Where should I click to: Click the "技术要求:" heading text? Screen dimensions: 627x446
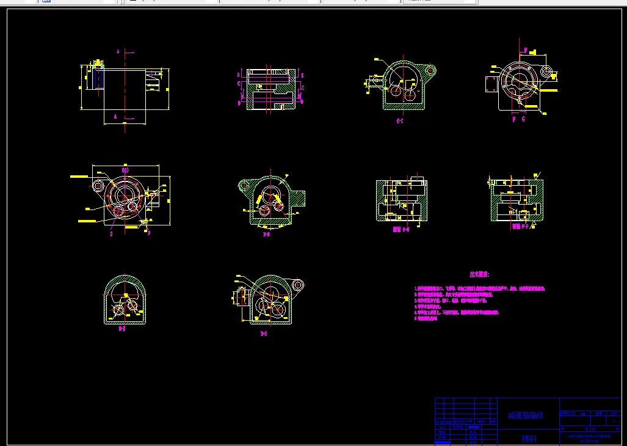(x=479, y=275)
